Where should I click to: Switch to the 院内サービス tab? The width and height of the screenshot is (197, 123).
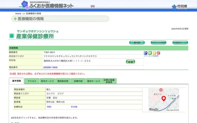click(x=47, y=81)
